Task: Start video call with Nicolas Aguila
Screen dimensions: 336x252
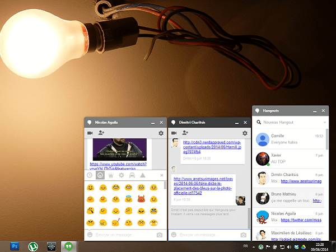Action: click(90, 133)
